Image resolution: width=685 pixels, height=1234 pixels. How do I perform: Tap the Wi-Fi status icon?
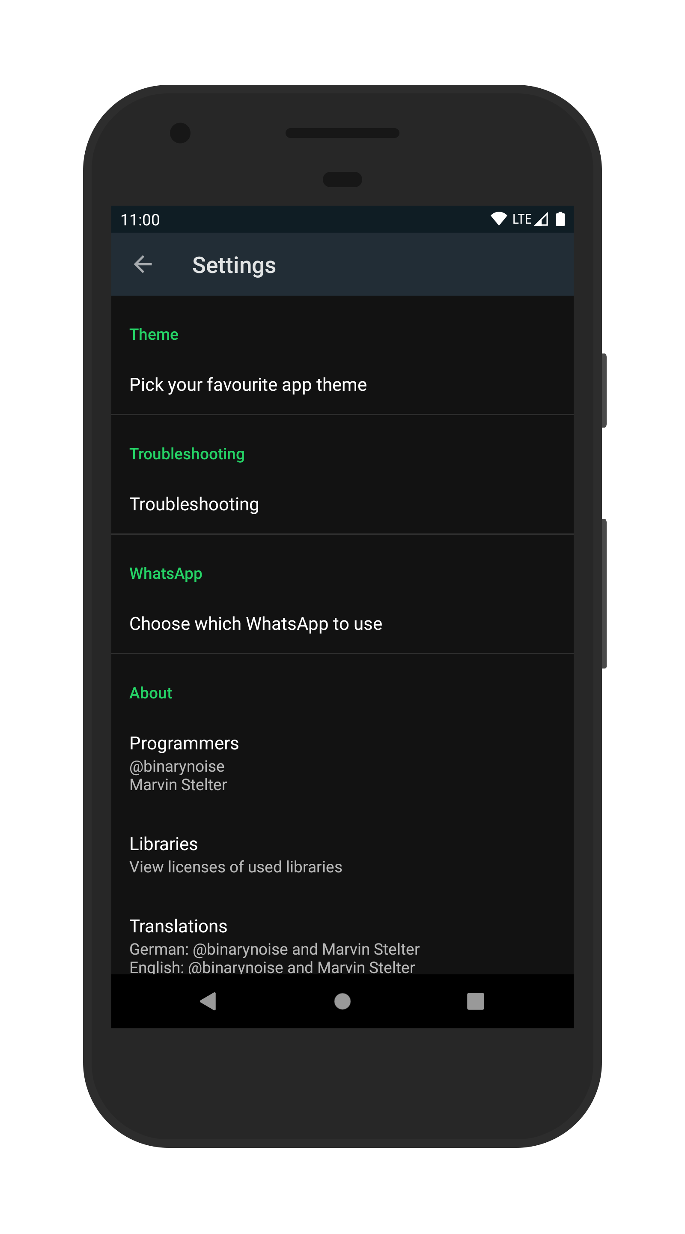pos(498,219)
